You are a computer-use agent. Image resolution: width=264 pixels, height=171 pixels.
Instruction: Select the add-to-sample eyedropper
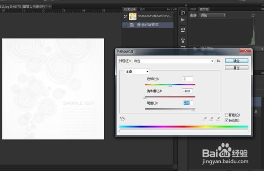(x=212, y=119)
